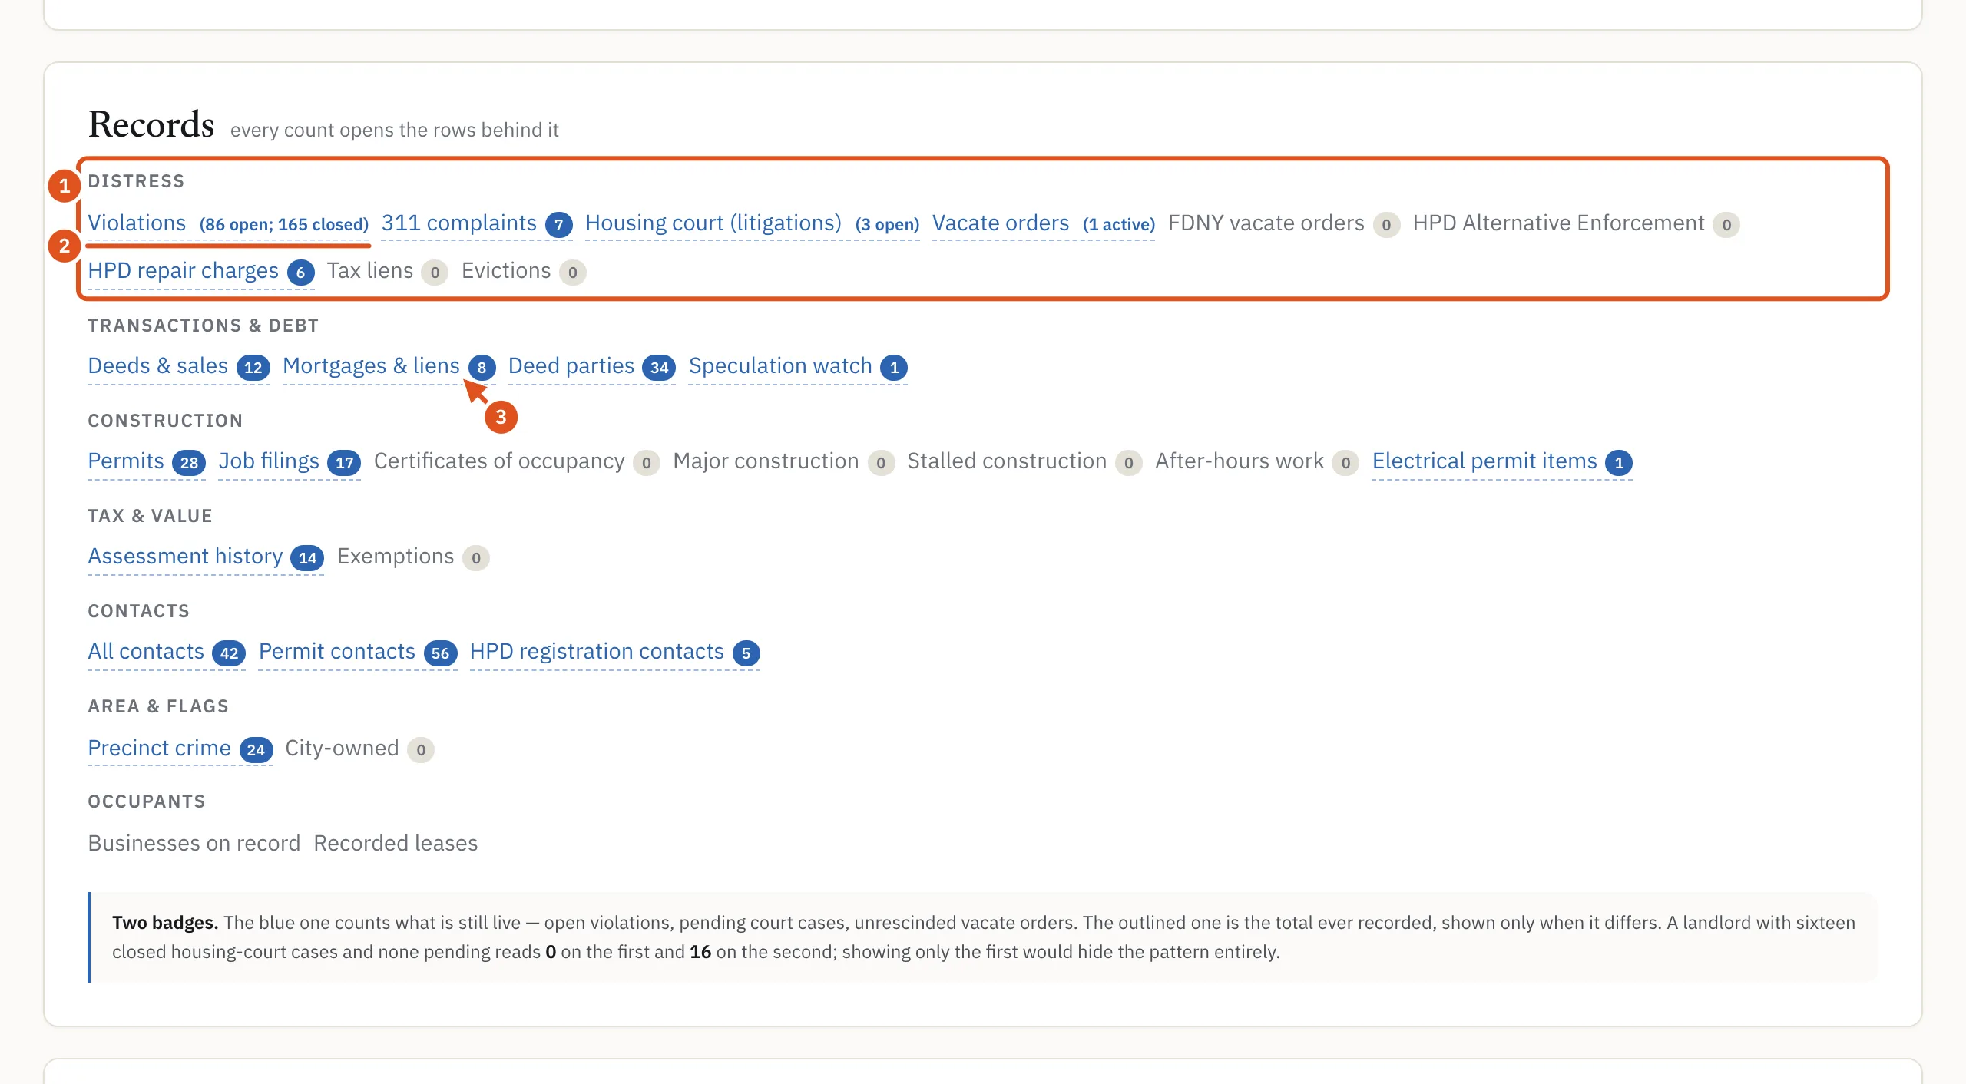Viewport: 1966px width, 1084px height.
Task: Click annotation marker number 1 beside Distress
Action: click(65, 186)
